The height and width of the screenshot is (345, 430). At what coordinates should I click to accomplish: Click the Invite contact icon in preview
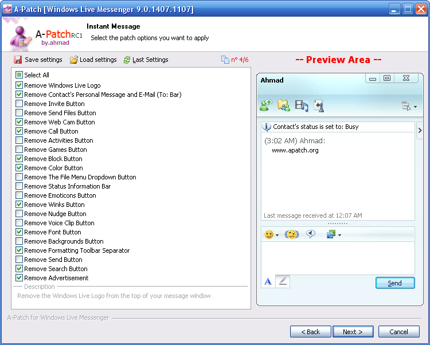click(265, 105)
